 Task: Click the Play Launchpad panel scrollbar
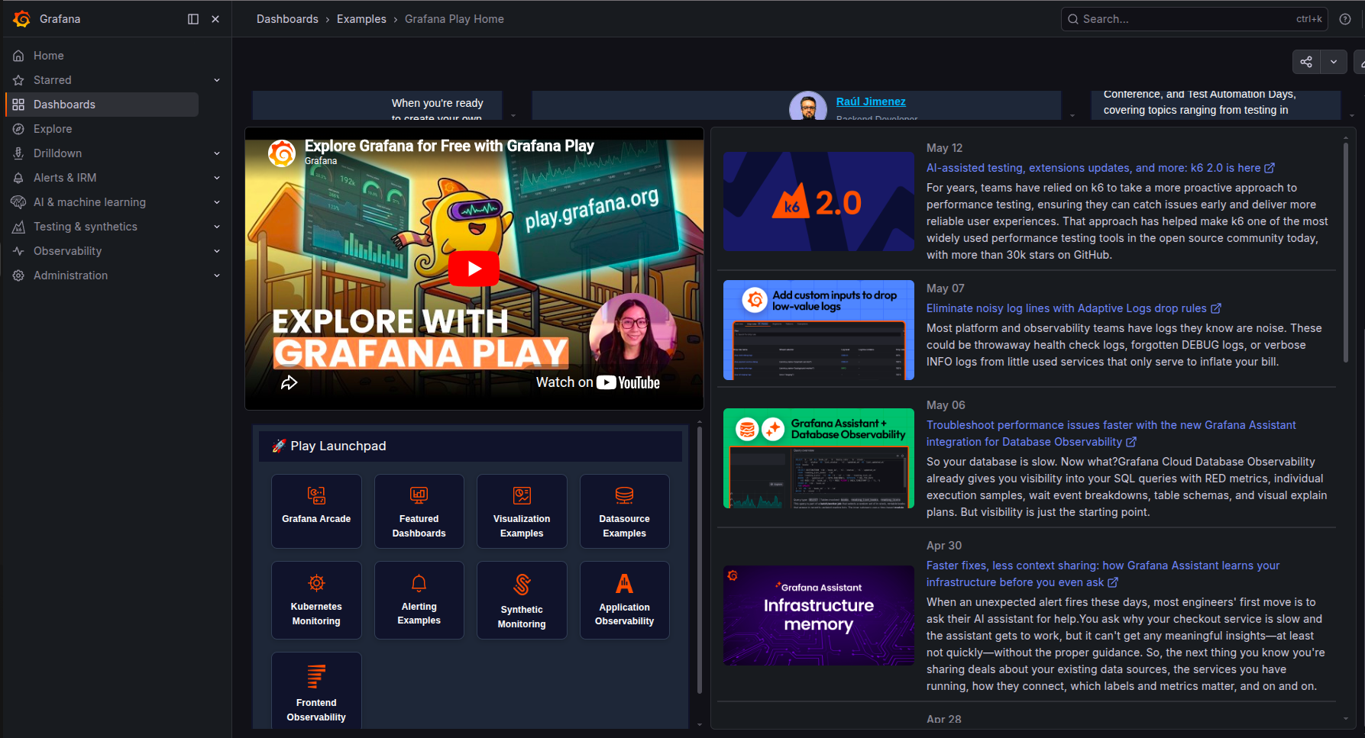(x=700, y=561)
